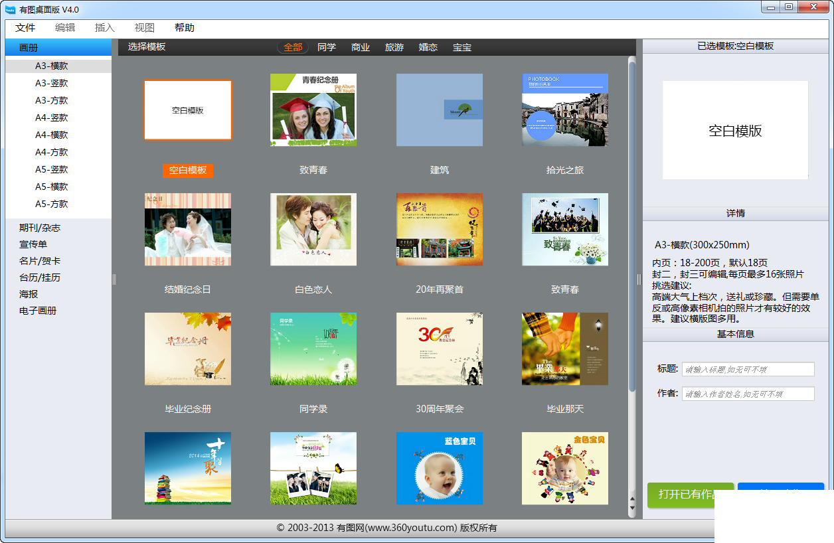Select the A4-横款 album size
The image size is (834, 543).
point(52,135)
